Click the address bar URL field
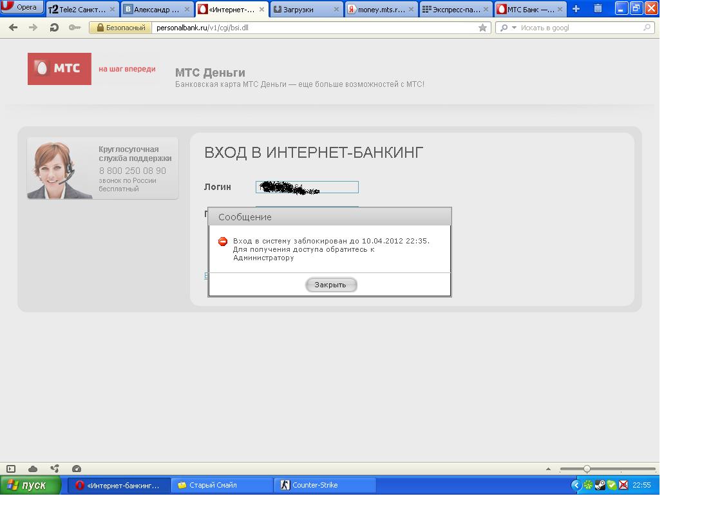The image size is (702, 523). point(314,28)
